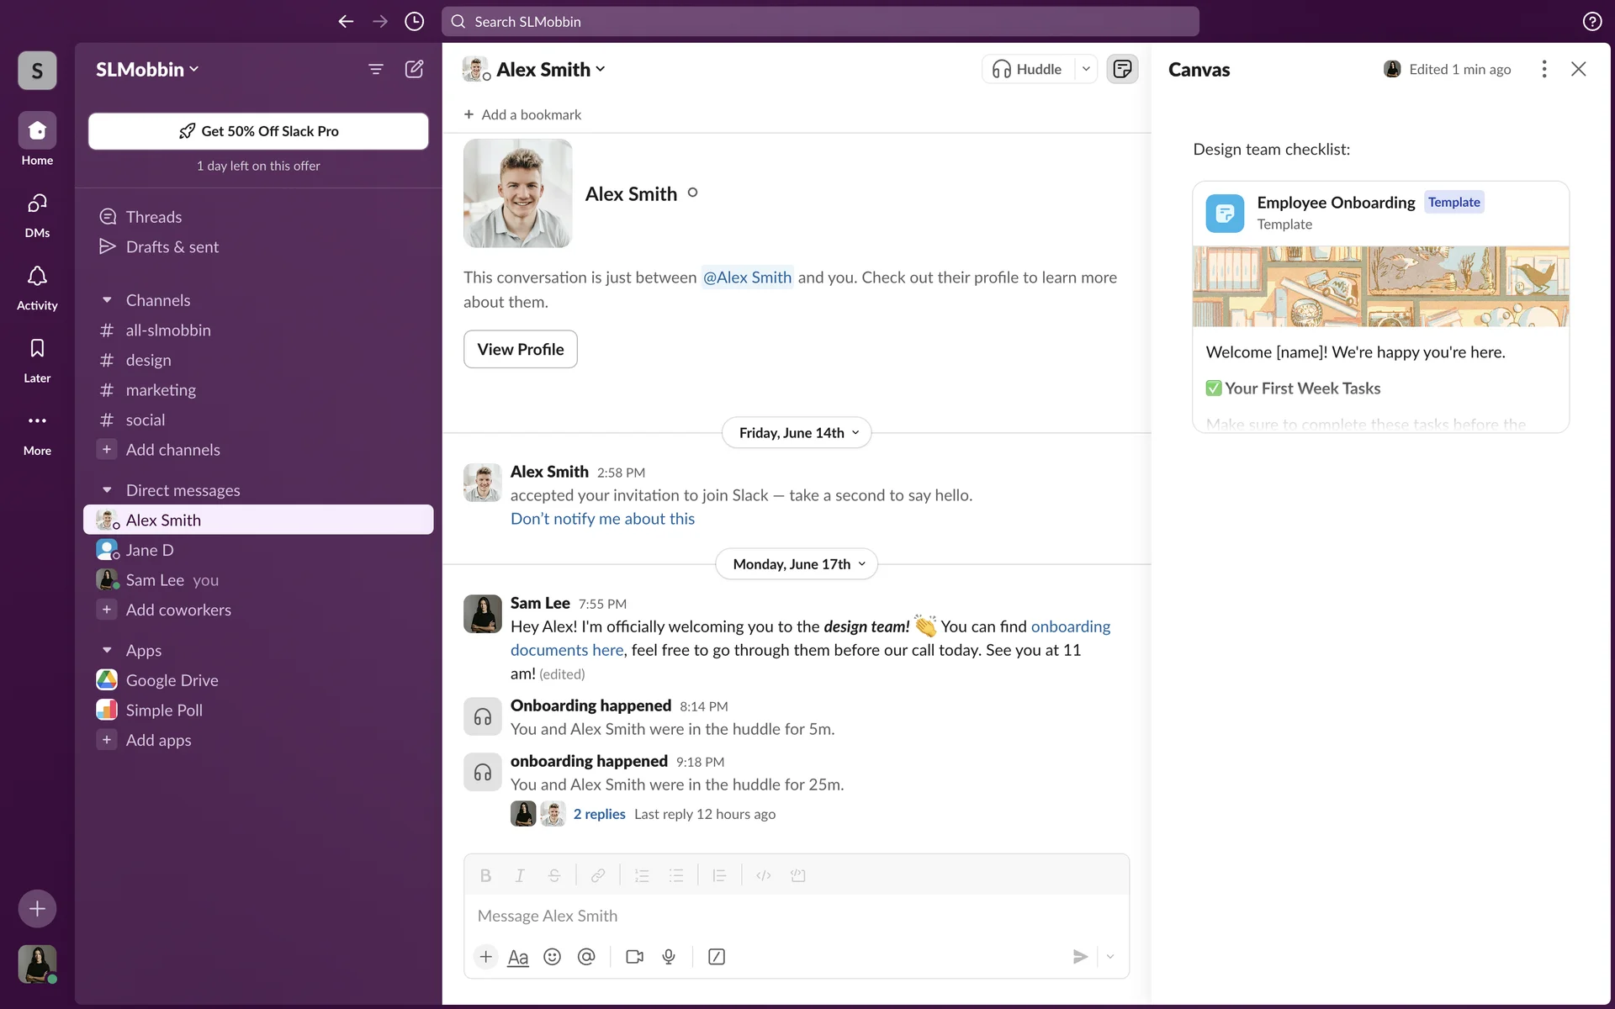Open the 2 replies thread link
This screenshot has height=1009, width=1615.
(x=599, y=814)
